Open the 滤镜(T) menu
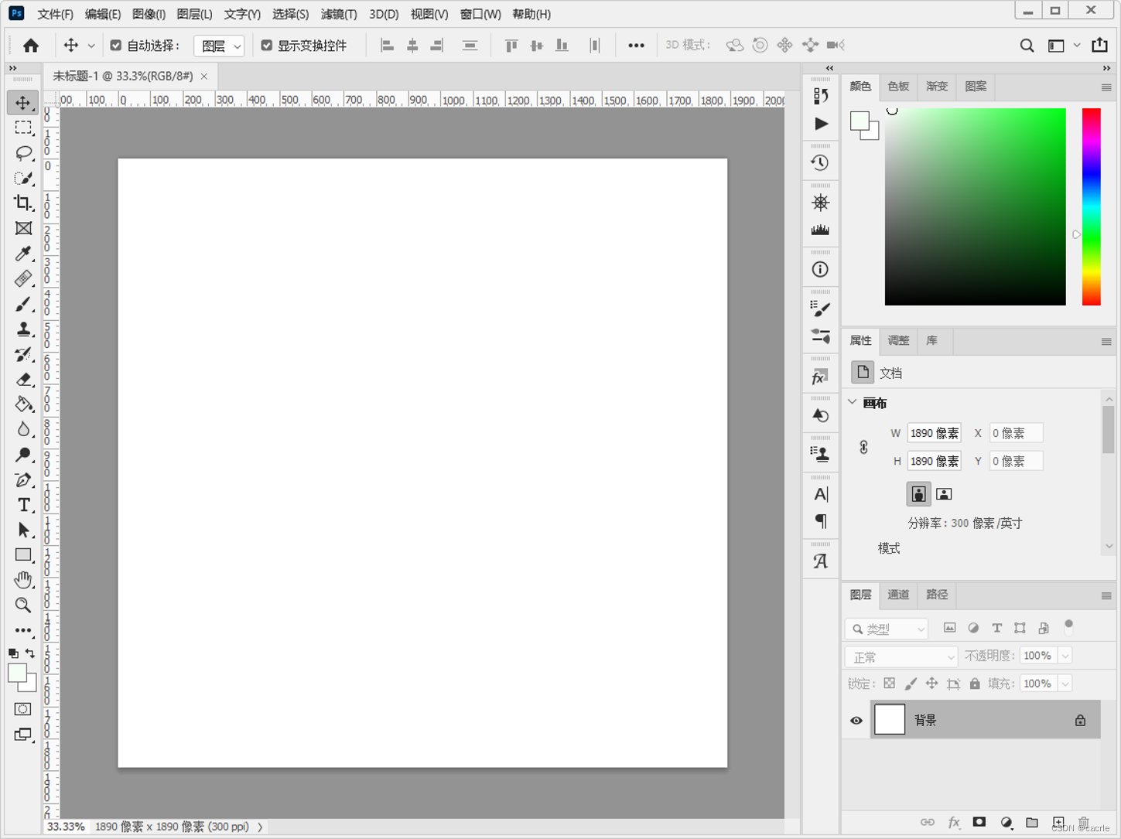Viewport: 1121px width, 839px height. tap(339, 14)
